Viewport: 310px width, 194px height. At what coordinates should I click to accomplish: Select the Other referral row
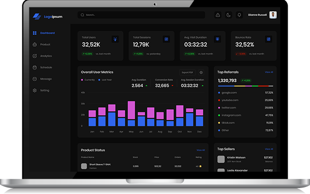(x=245, y=130)
